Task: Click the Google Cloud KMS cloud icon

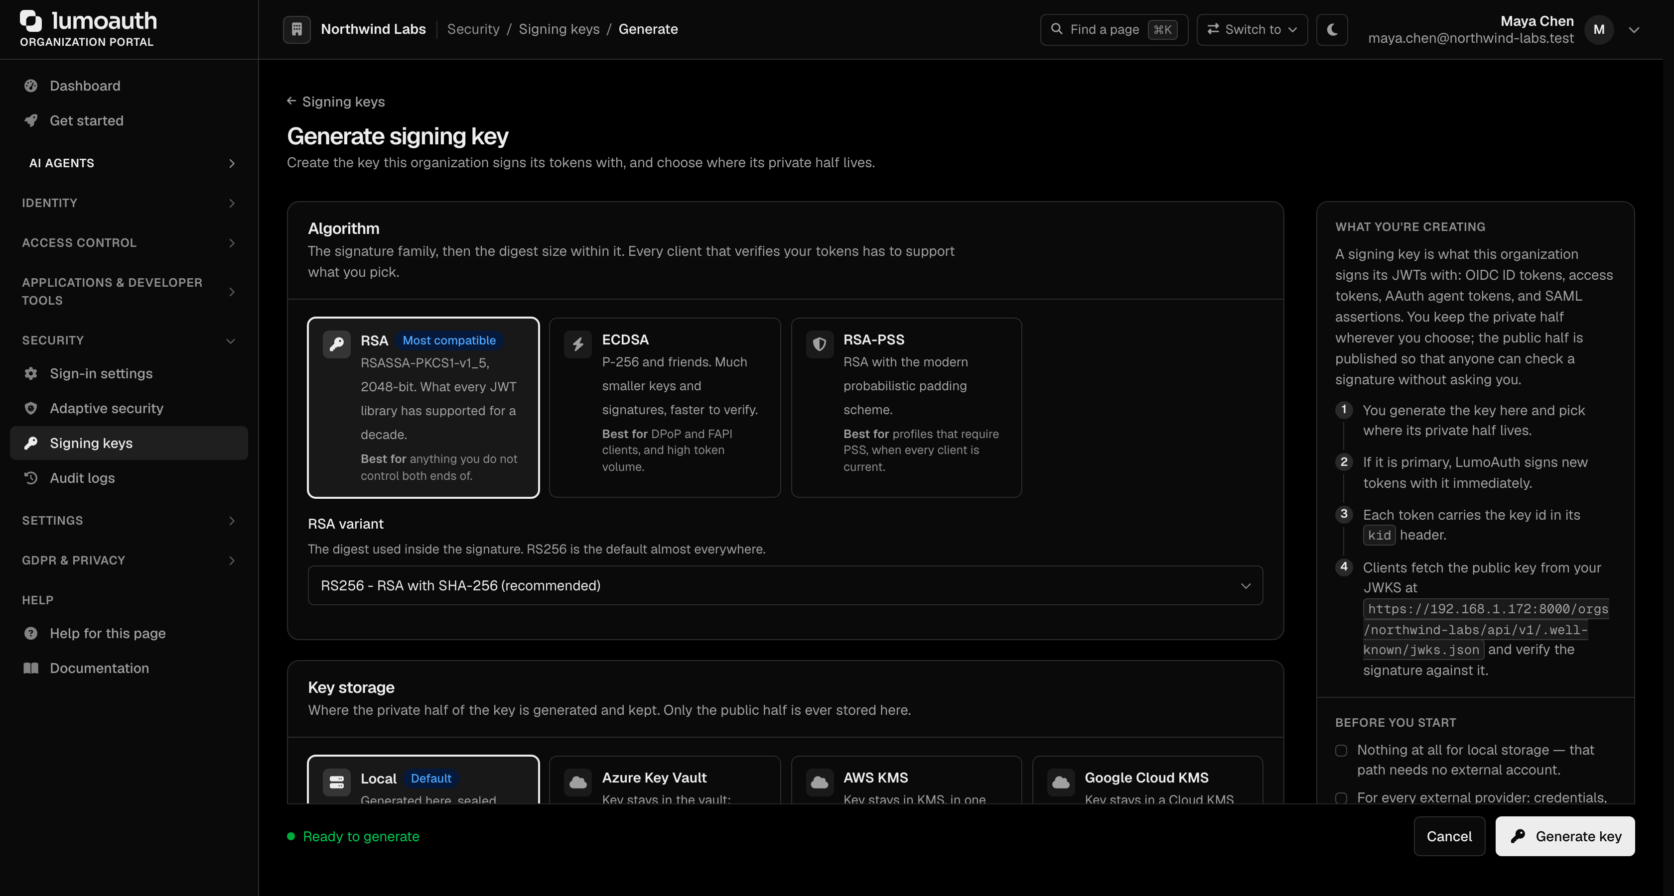Action: 1061,782
